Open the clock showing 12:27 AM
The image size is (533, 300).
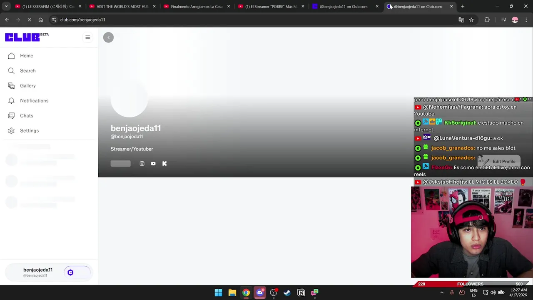[519, 292]
